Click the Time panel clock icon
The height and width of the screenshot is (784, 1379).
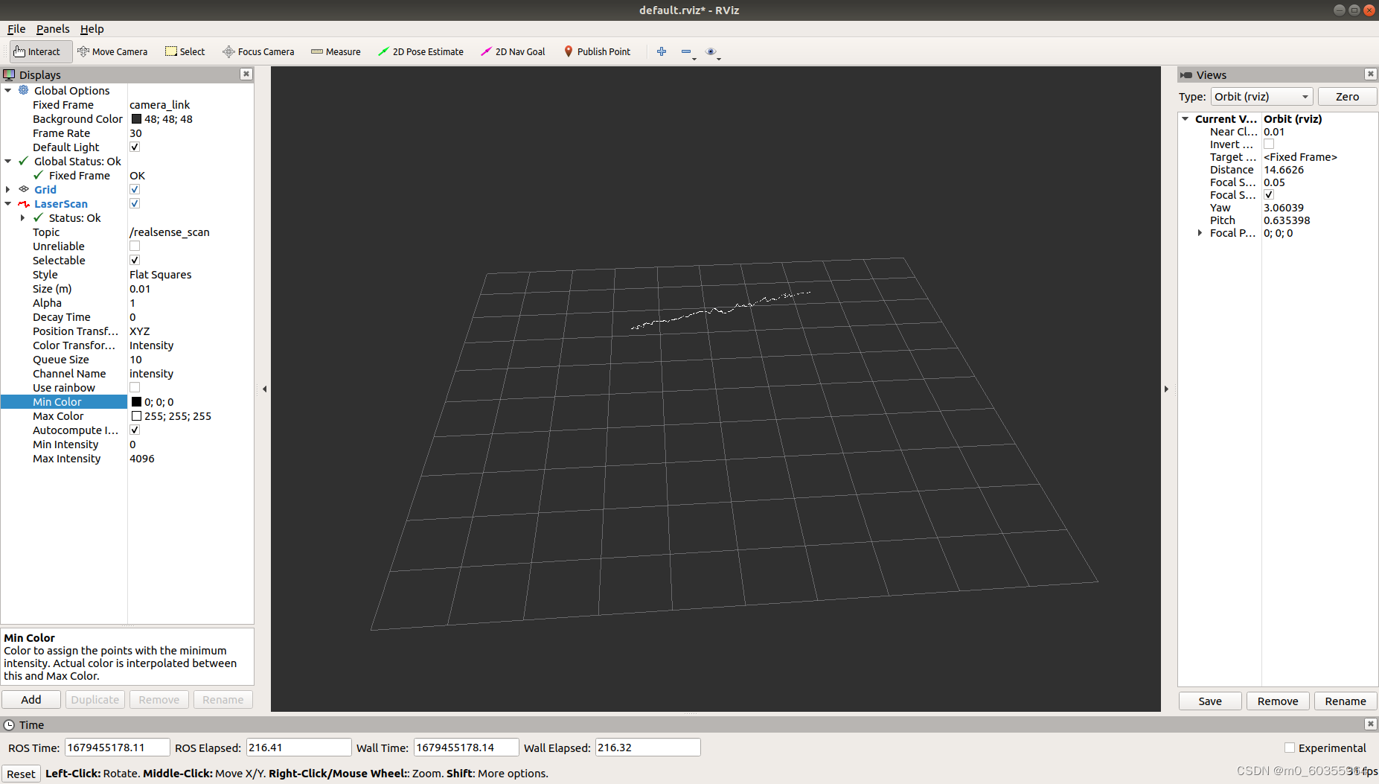pyautogui.click(x=9, y=724)
